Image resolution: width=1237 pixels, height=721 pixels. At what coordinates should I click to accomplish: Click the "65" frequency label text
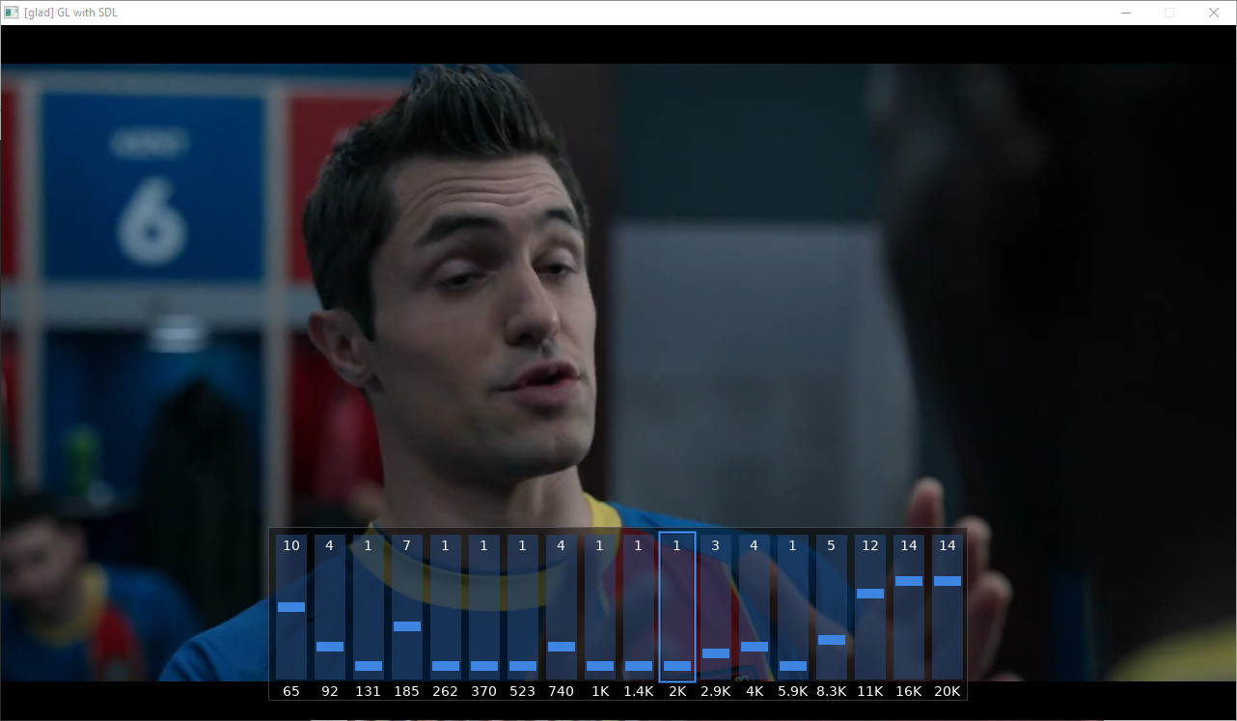[291, 691]
